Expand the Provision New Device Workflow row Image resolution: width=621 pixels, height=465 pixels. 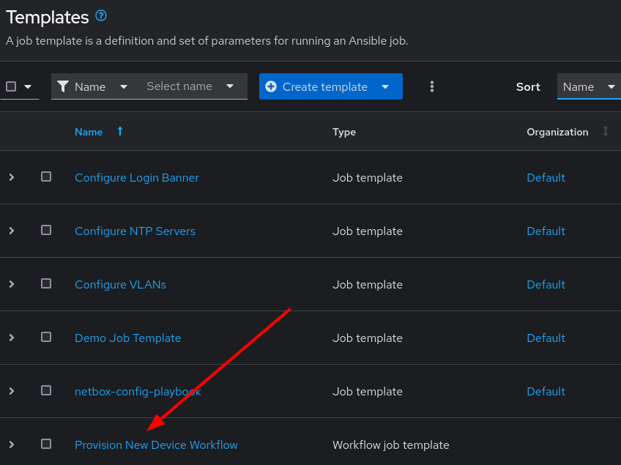pos(12,444)
